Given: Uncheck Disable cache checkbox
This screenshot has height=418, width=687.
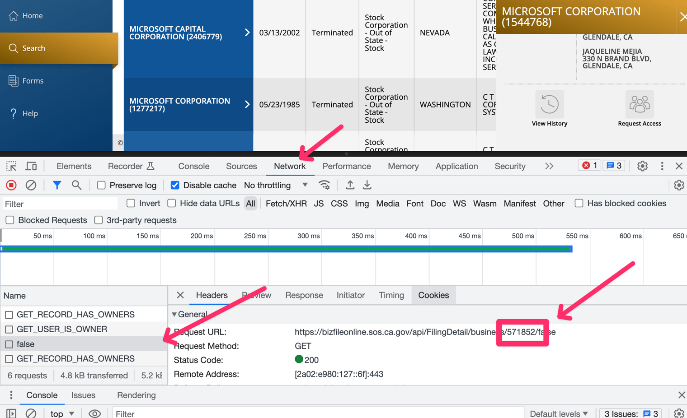Looking at the screenshot, I should click(175, 185).
